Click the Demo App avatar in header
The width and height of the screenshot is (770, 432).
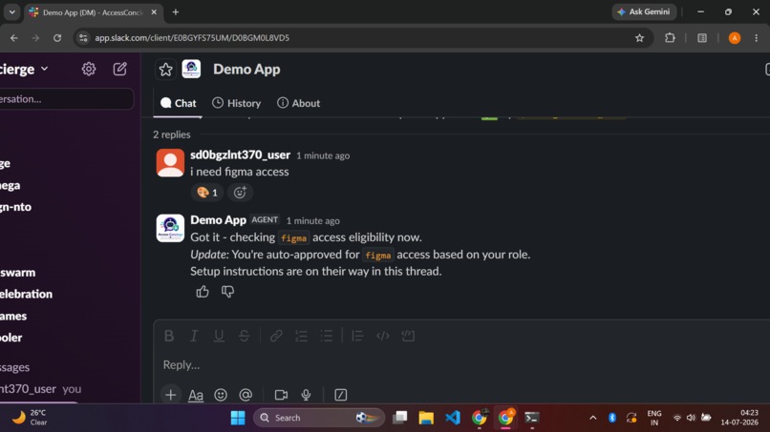click(x=191, y=70)
